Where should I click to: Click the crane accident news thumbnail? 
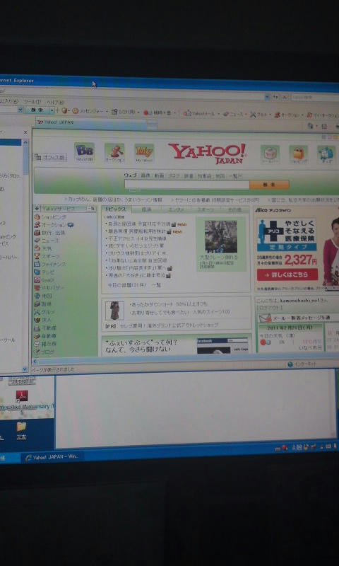point(221,237)
